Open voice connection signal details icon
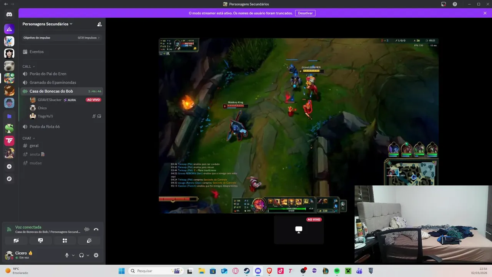492x277 pixels. click(x=9, y=230)
